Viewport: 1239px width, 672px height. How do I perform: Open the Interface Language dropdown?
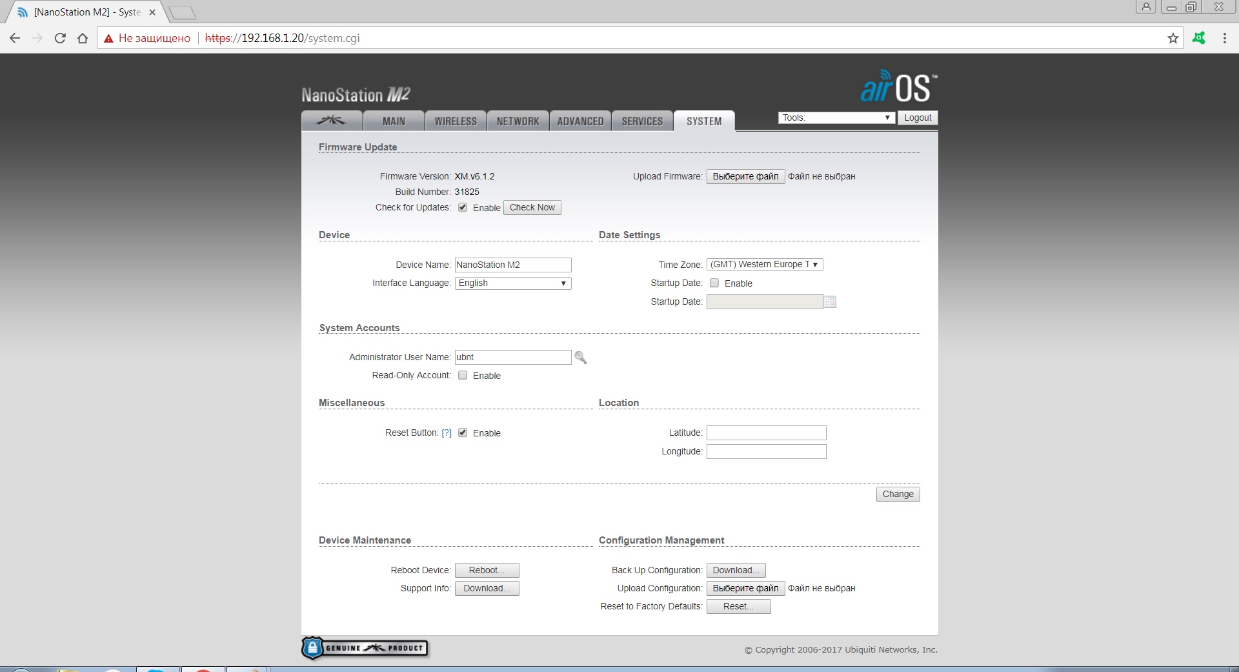coord(513,283)
